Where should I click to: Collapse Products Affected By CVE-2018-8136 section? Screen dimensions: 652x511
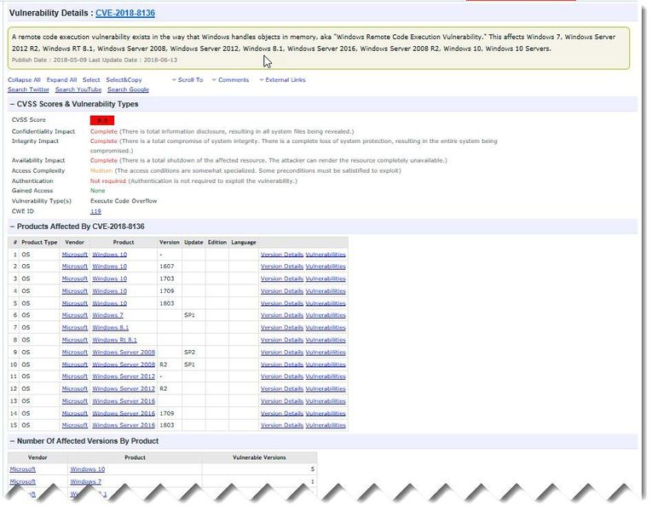pyautogui.click(x=12, y=227)
